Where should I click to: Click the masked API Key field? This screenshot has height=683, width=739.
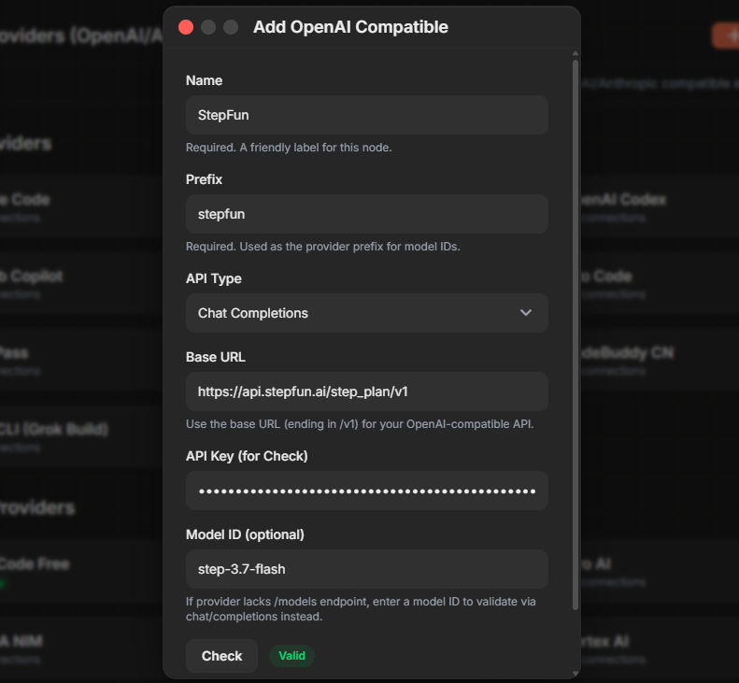click(366, 491)
